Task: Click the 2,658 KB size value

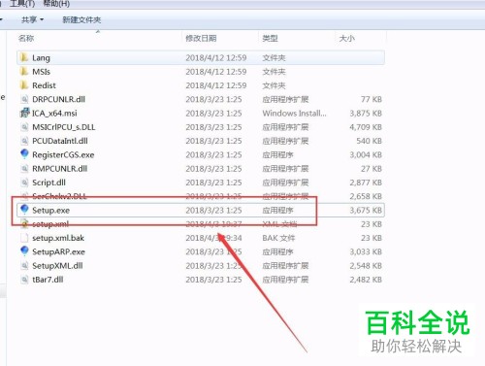Action: (x=366, y=196)
